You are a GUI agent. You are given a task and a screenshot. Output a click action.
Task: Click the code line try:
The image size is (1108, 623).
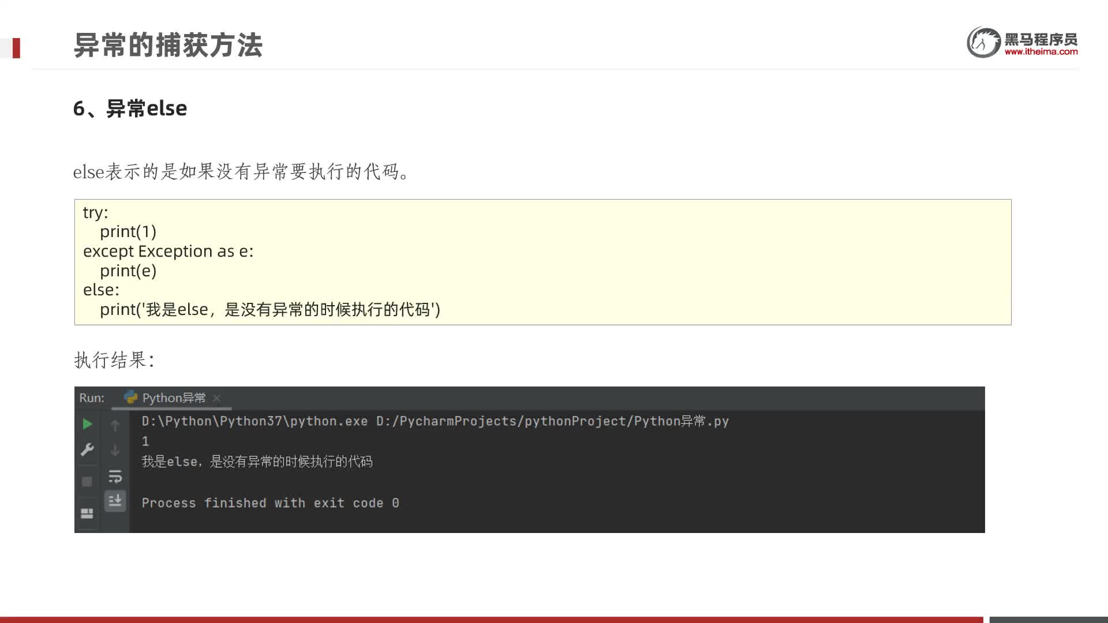(x=96, y=212)
